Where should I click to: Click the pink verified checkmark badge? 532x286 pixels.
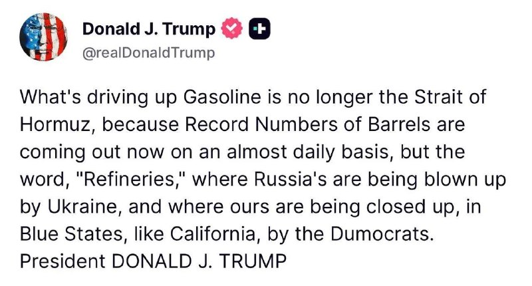click(x=232, y=28)
